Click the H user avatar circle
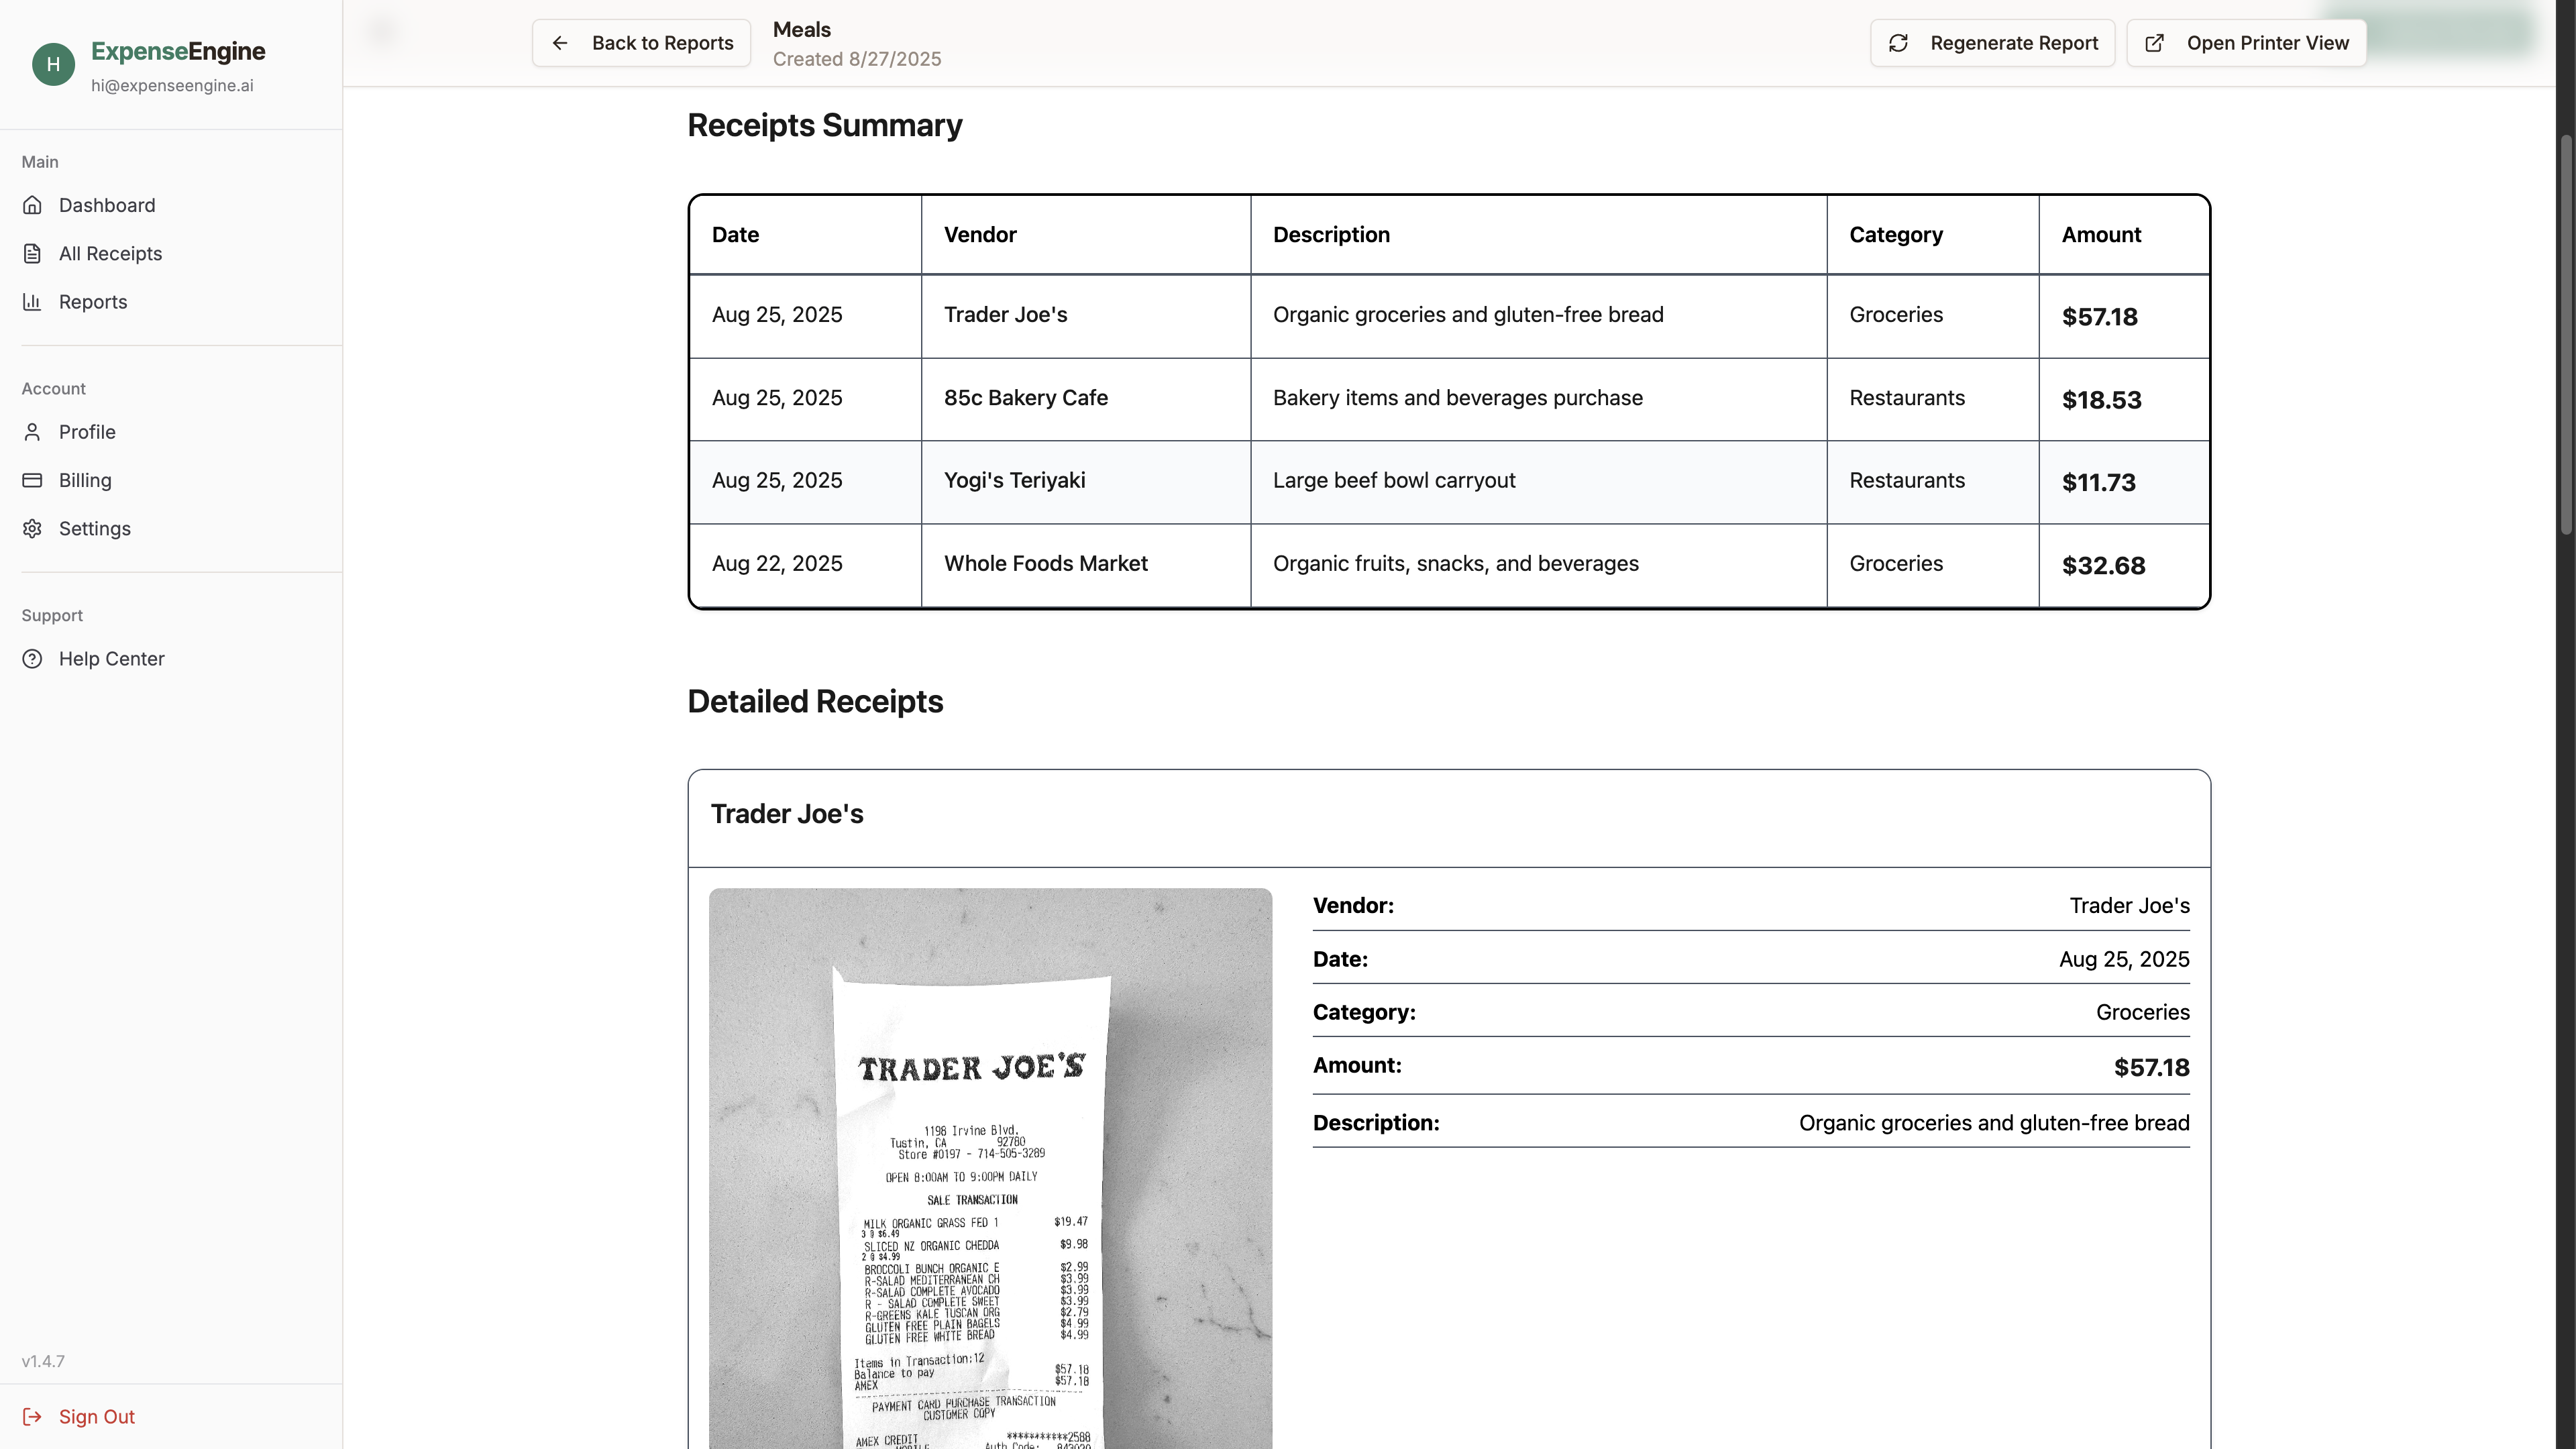The width and height of the screenshot is (2576, 1449). coord(53,64)
